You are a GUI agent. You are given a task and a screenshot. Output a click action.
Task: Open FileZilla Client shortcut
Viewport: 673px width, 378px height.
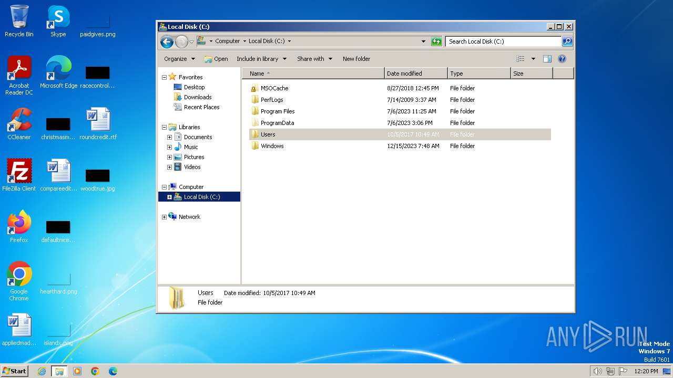tap(19, 175)
